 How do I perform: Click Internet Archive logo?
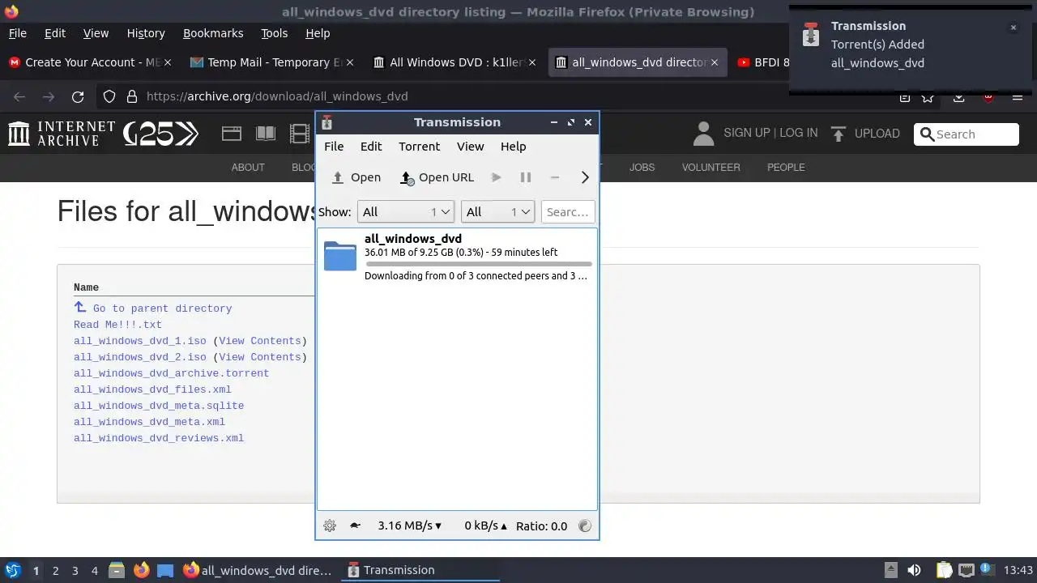click(x=62, y=134)
